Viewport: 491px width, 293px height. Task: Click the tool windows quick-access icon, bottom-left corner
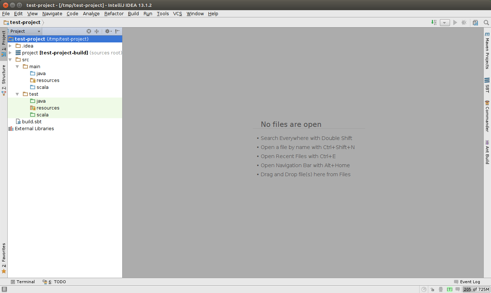4,289
